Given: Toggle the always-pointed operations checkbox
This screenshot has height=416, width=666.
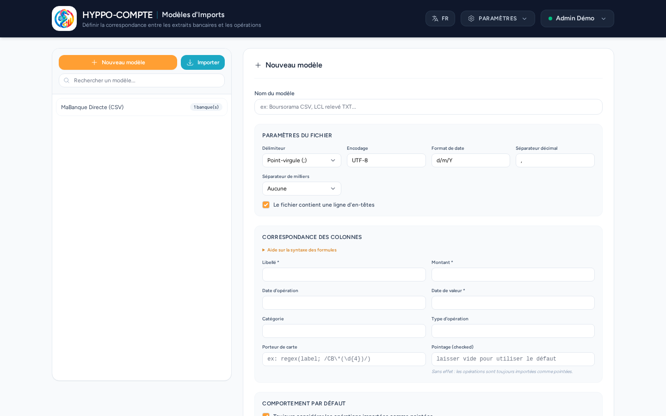Looking at the screenshot, I should 266,415.
